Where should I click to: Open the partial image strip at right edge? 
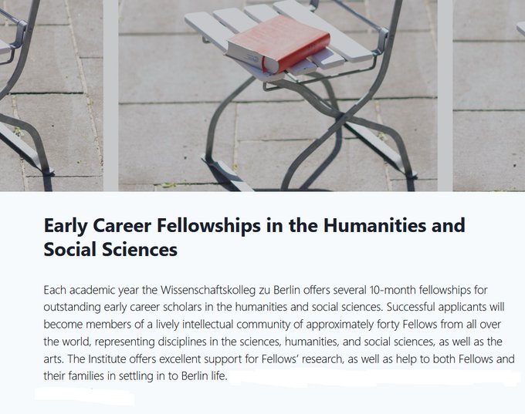click(489, 96)
